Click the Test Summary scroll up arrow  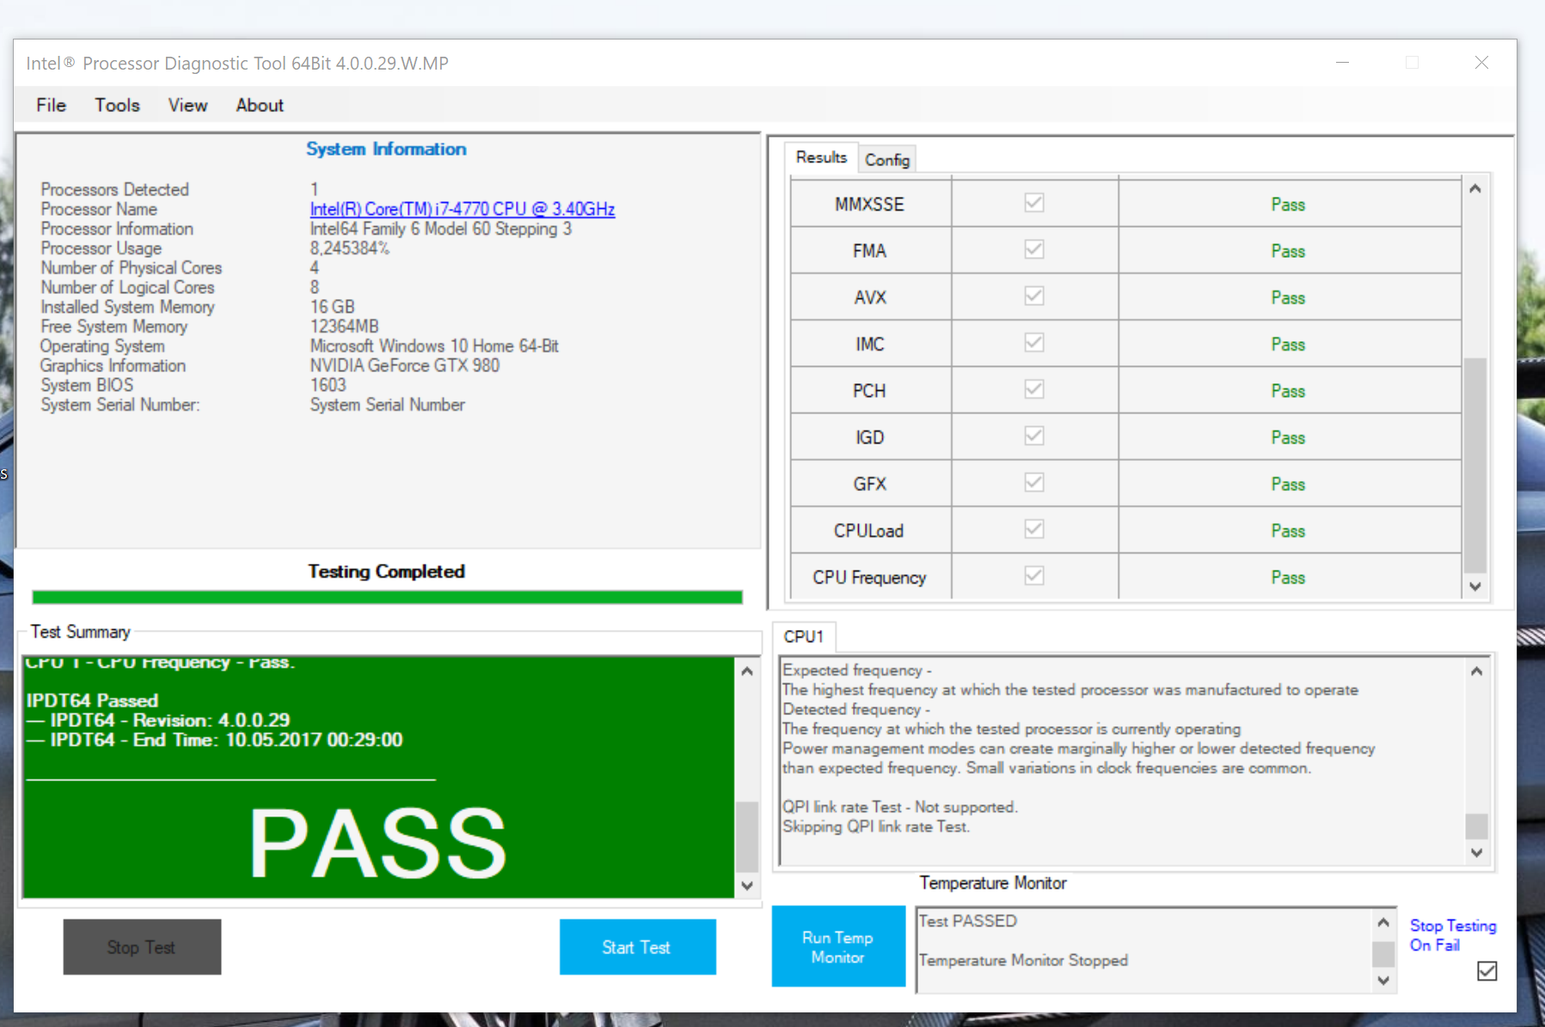click(747, 671)
